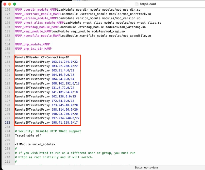The height and width of the screenshot is (170, 205).
Task: Click line number 187 in gutter
Action: [7, 57]
